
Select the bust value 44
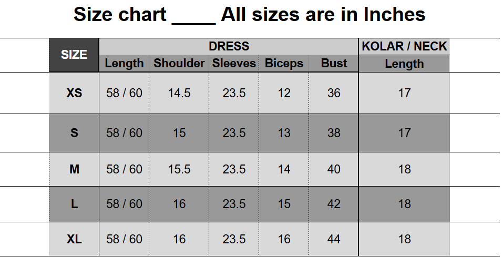(334, 239)
